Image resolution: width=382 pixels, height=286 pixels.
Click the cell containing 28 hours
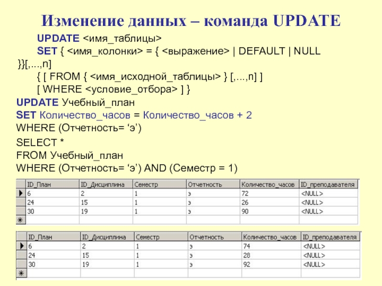270,255
